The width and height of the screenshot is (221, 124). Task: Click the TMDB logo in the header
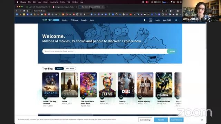pos(51,20)
